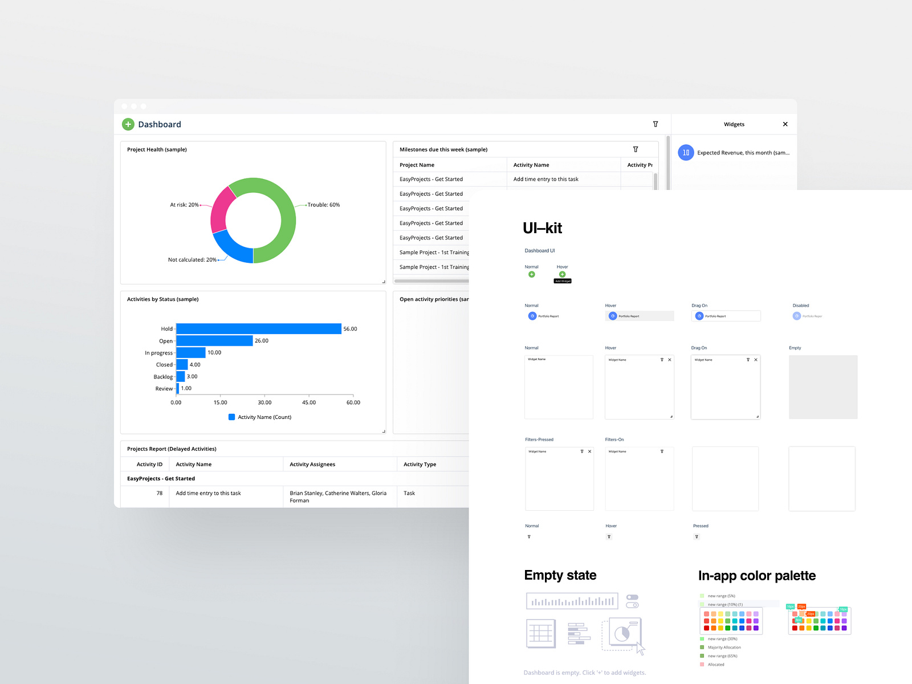Viewport: 912px width, 684px height.
Task: Close the Drag On widget card
Action: click(756, 360)
